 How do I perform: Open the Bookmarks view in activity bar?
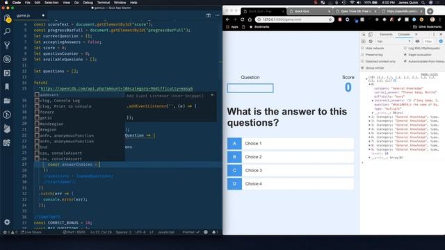7,87
